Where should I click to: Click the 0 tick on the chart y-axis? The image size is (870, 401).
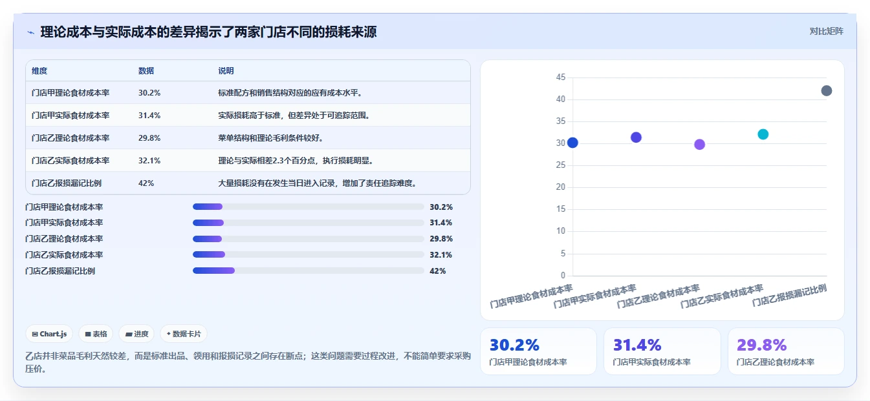tap(563, 276)
